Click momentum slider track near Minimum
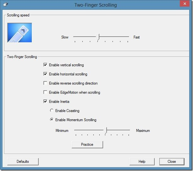This screenshot has height=171, width=193. coord(77,130)
